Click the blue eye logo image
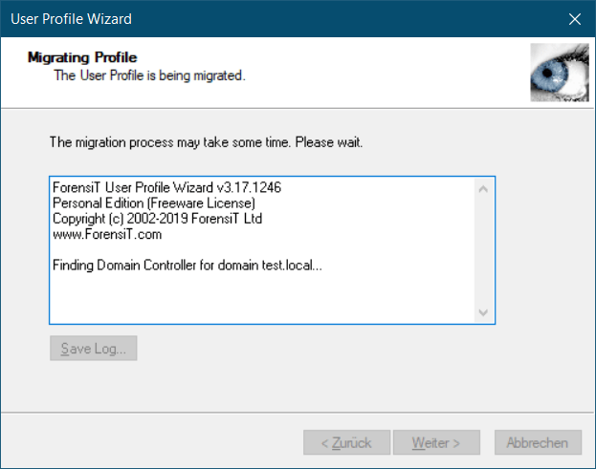The height and width of the screenshot is (469, 596). 560,73
